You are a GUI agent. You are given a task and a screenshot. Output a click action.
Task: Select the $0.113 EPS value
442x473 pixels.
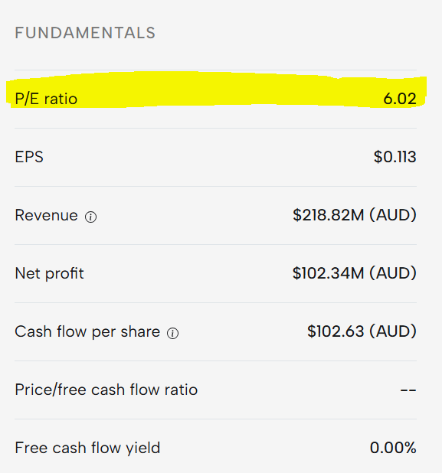[395, 157]
